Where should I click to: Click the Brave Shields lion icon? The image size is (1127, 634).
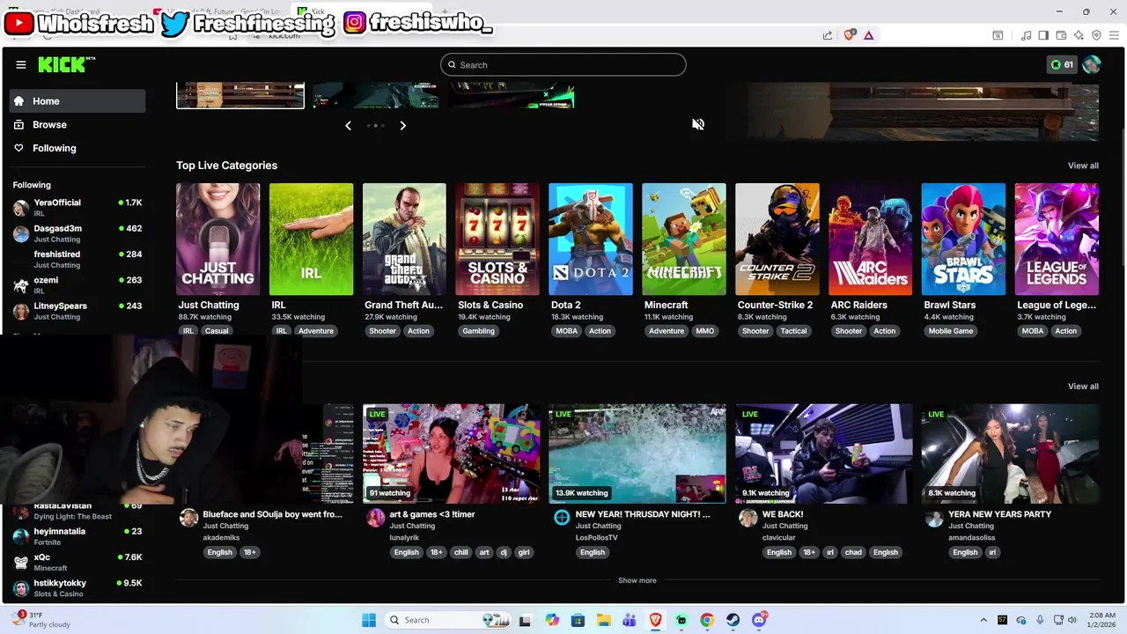tap(850, 35)
